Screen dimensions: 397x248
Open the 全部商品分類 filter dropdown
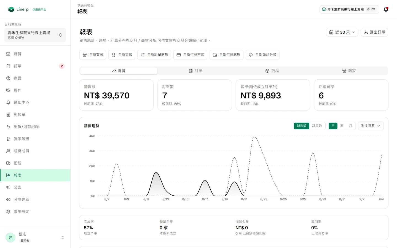[262, 55]
